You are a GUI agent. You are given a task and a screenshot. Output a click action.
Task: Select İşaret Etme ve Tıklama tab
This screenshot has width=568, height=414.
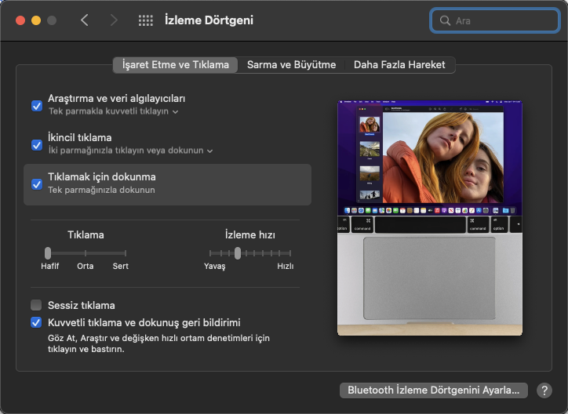pyautogui.click(x=176, y=65)
